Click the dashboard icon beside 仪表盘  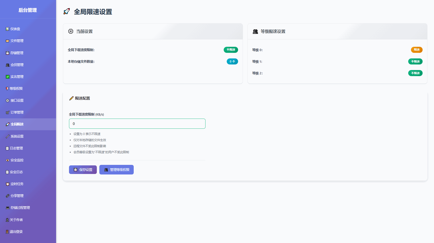(x=7, y=29)
